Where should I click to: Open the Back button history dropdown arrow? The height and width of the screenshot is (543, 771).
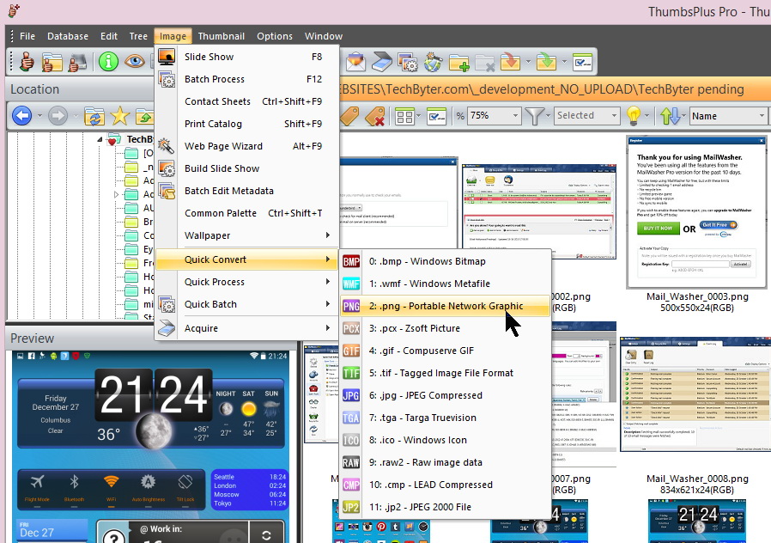click(x=39, y=117)
